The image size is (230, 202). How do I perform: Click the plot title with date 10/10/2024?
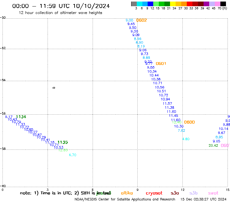tap(61, 6)
